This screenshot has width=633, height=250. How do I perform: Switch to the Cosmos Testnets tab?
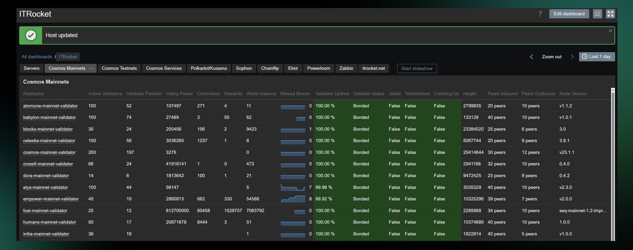[x=119, y=68]
